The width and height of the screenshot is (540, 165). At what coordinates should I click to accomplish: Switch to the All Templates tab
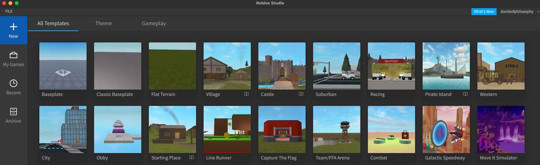click(53, 24)
